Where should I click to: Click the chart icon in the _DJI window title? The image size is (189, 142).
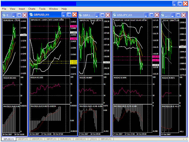tap(163, 15)
